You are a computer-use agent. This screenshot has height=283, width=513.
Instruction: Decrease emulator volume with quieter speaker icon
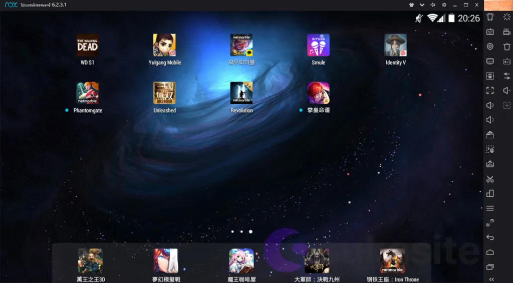[x=490, y=120]
